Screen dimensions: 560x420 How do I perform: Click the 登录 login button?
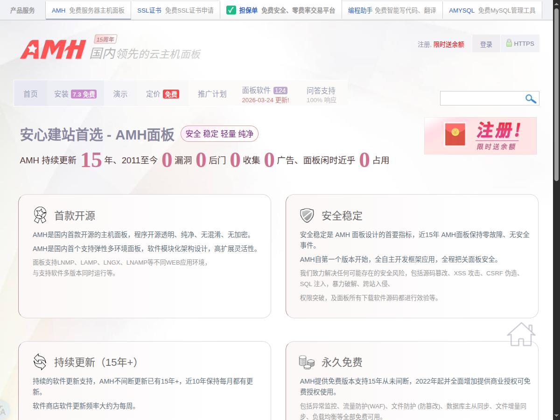486,44
